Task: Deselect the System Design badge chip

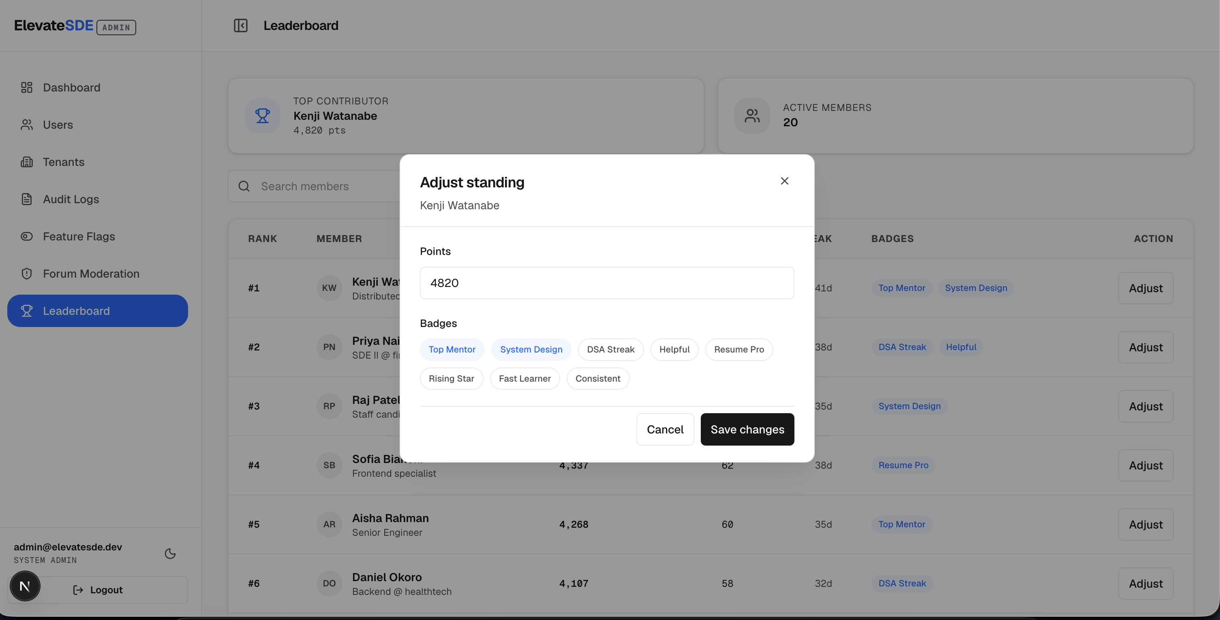Action: pyautogui.click(x=531, y=350)
